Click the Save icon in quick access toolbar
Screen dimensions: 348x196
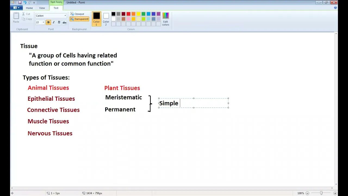tap(20, 2)
